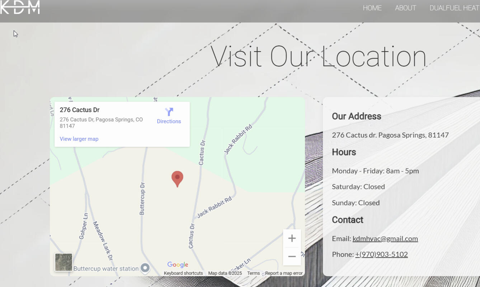
Task: Click the kdmhvac@gmail.com email link
Action: (385, 239)
